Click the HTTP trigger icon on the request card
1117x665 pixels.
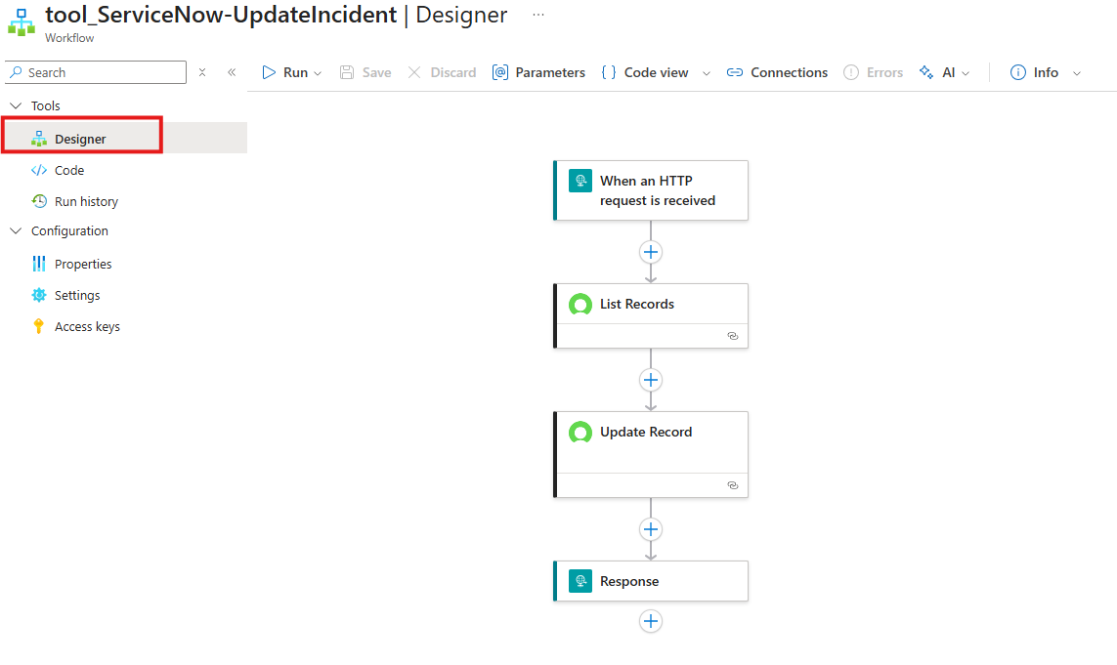tap(580, 181)
